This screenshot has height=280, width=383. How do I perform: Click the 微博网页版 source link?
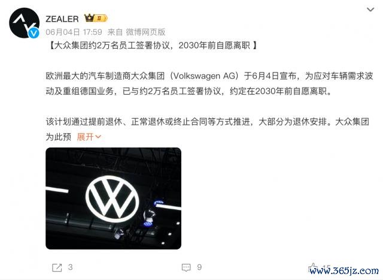click(x=145, y=32)
